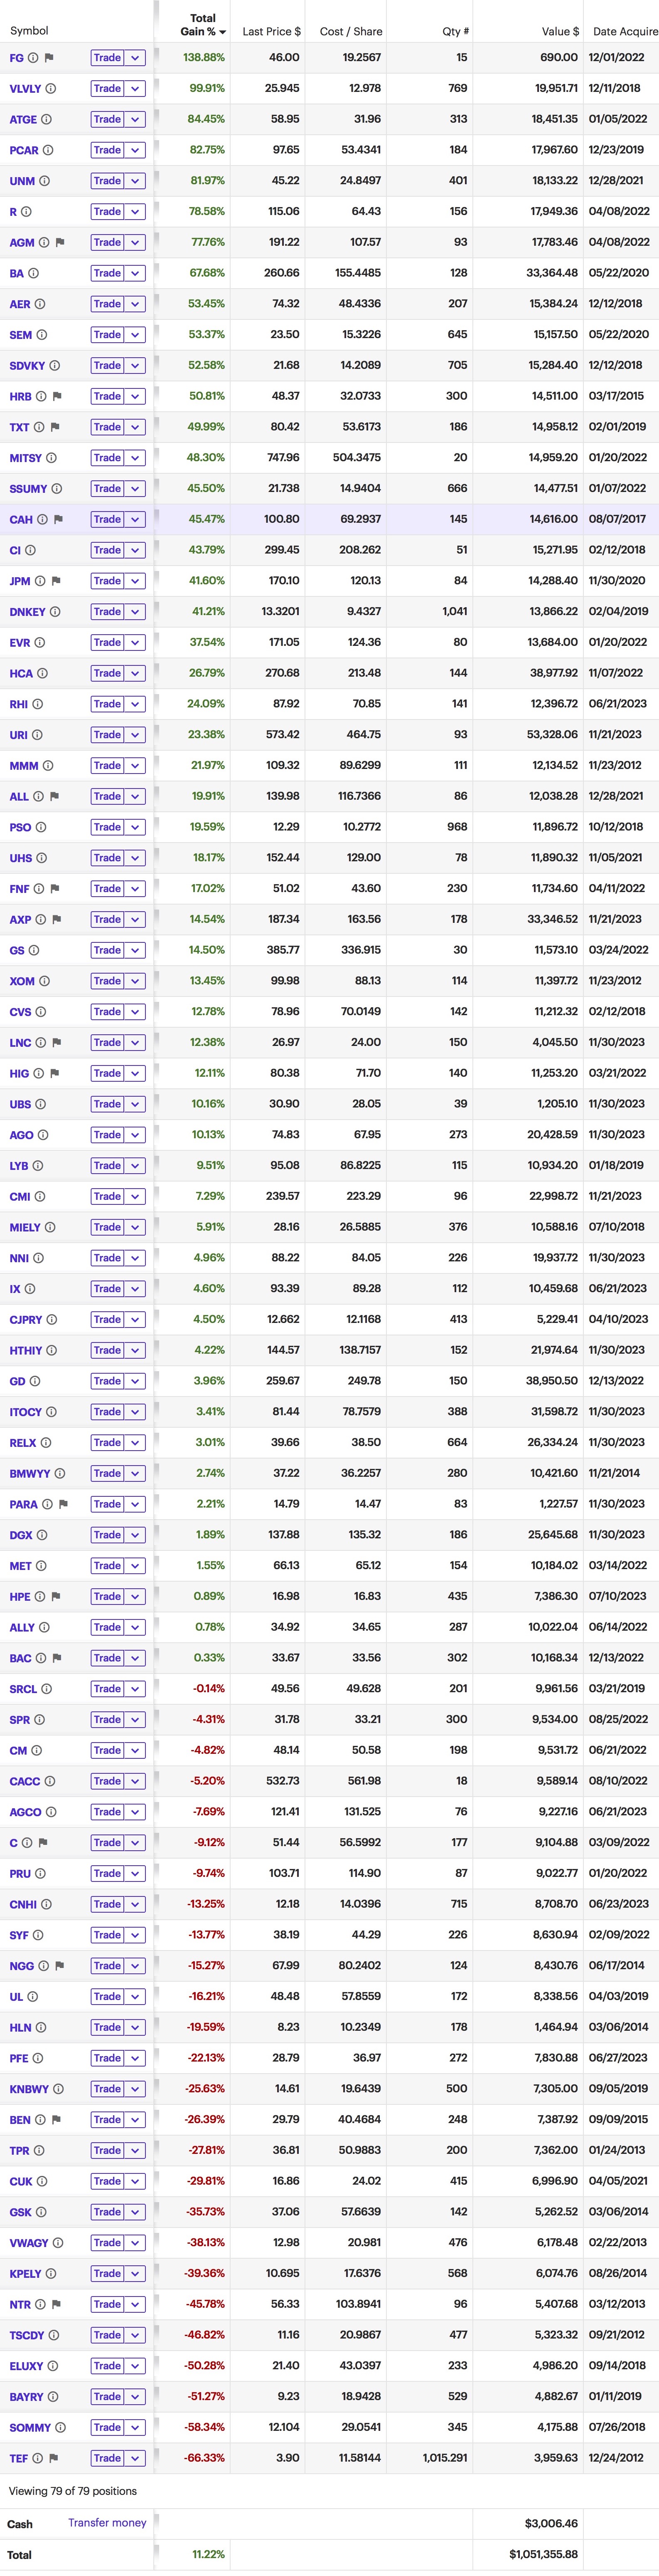Open the EVR symbol link
659x2576 pixels.
[20, 643]
